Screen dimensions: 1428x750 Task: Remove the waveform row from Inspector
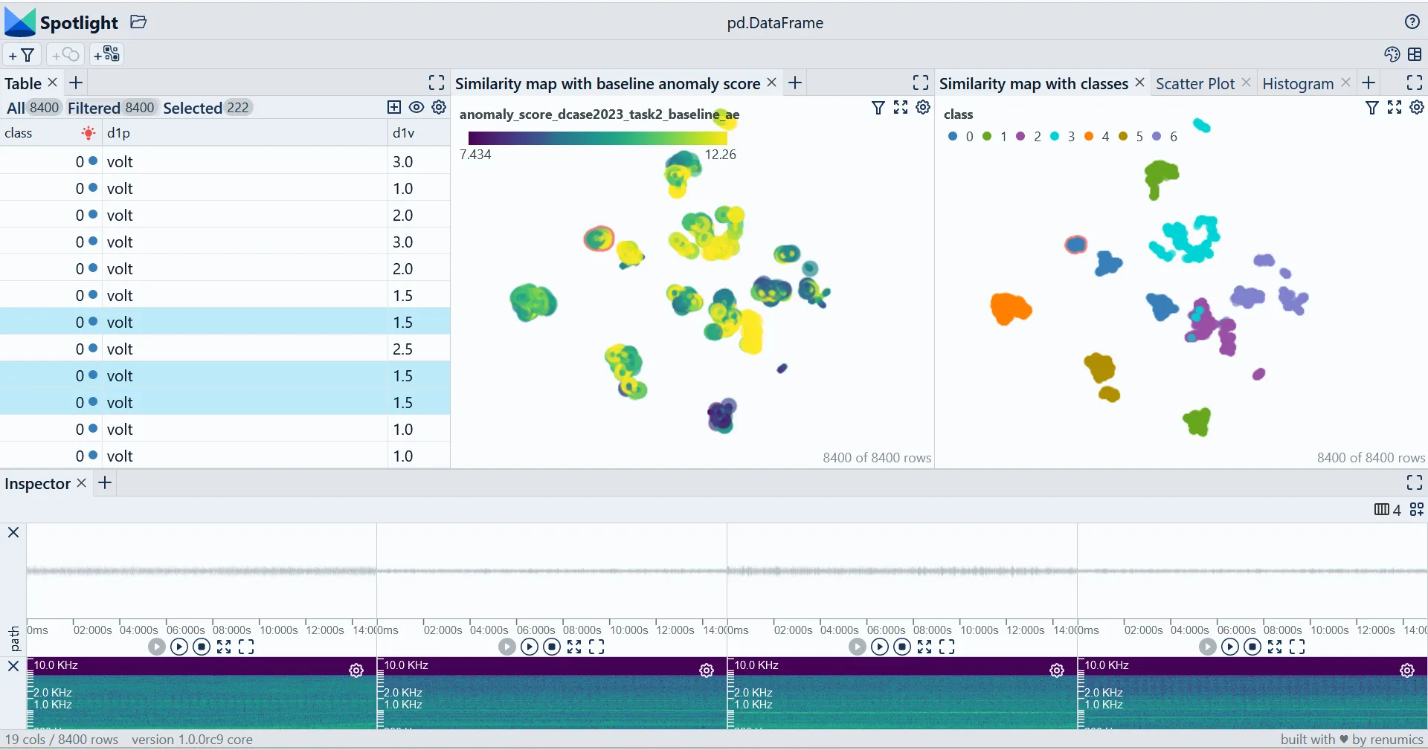coord(13,532)
